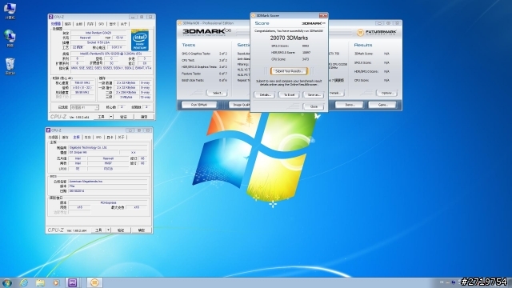Click the Futuremark Corporation logo in 3DMark06

coord(376,32)
